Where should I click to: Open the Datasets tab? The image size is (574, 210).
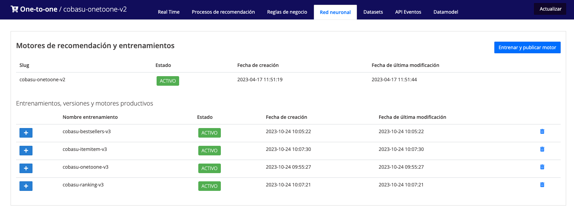click(x=373, y=12)
